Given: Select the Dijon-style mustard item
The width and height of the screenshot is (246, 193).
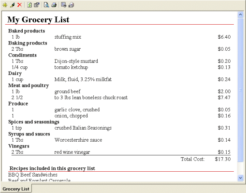Looking at the screenshot, I should 76,61.
